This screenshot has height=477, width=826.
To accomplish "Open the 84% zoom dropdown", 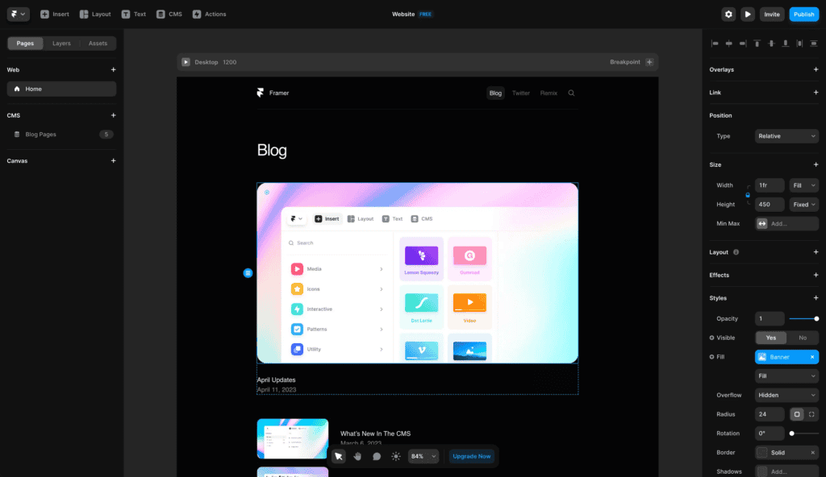I will coord(423,457).
